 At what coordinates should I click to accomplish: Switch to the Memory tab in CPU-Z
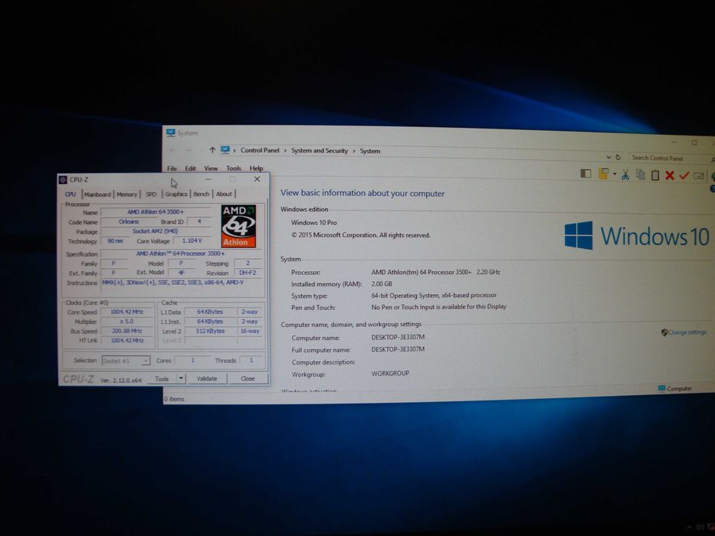(126, 194)
